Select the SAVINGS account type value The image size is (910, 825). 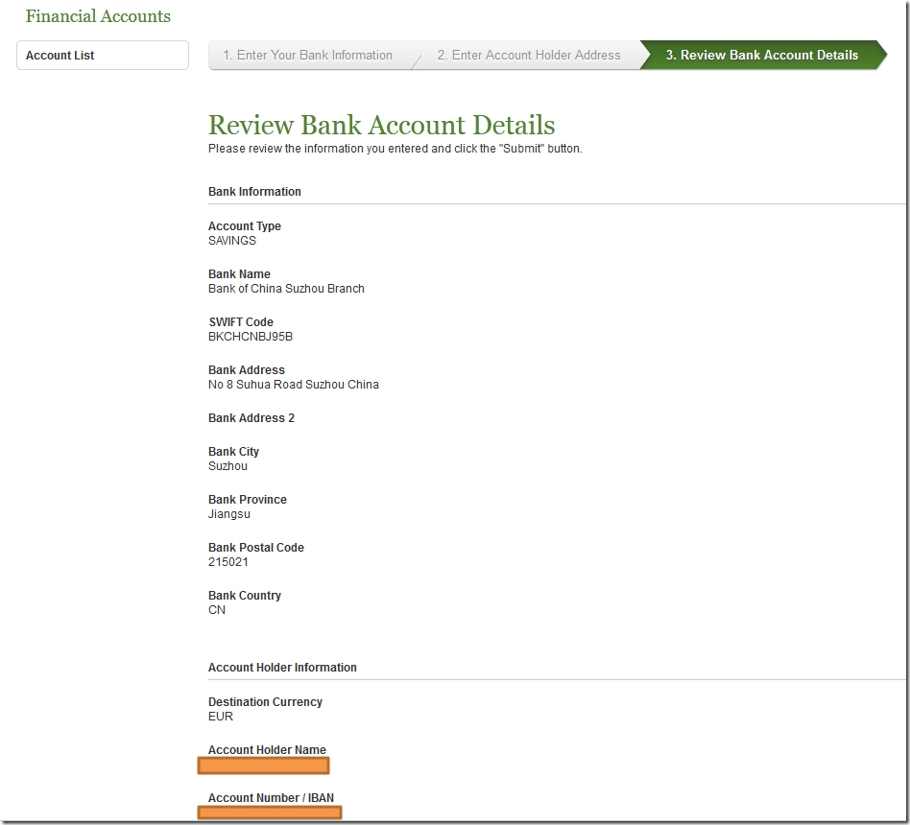point(232,240)
